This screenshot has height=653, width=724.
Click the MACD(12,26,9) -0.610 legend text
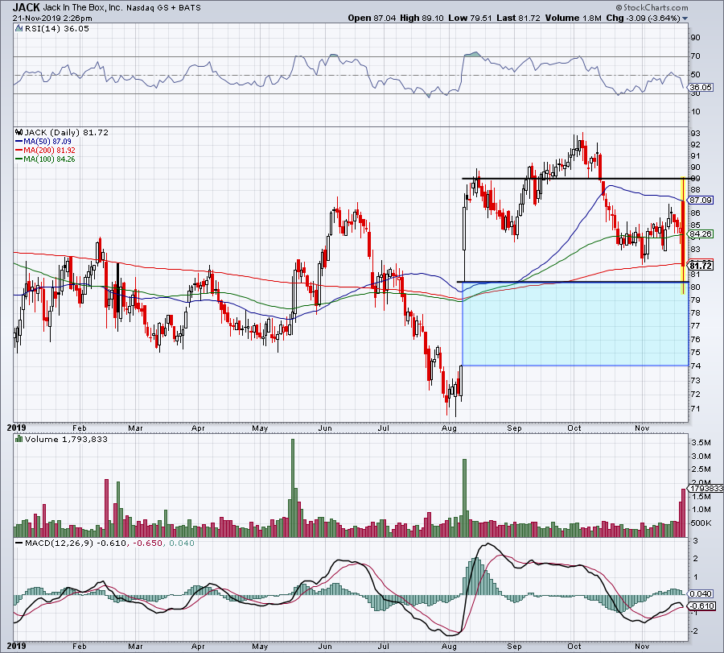coord(76,543)
